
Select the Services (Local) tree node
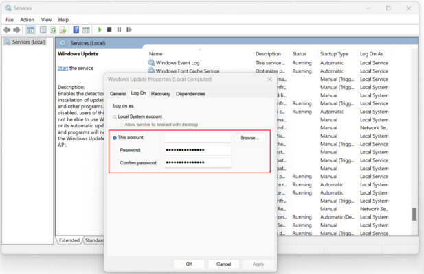[x=25, y=42]
